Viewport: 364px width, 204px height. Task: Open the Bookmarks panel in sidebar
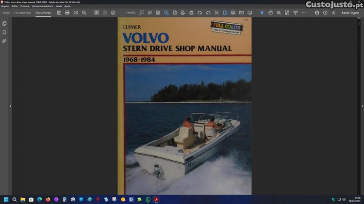pos(4,32)
